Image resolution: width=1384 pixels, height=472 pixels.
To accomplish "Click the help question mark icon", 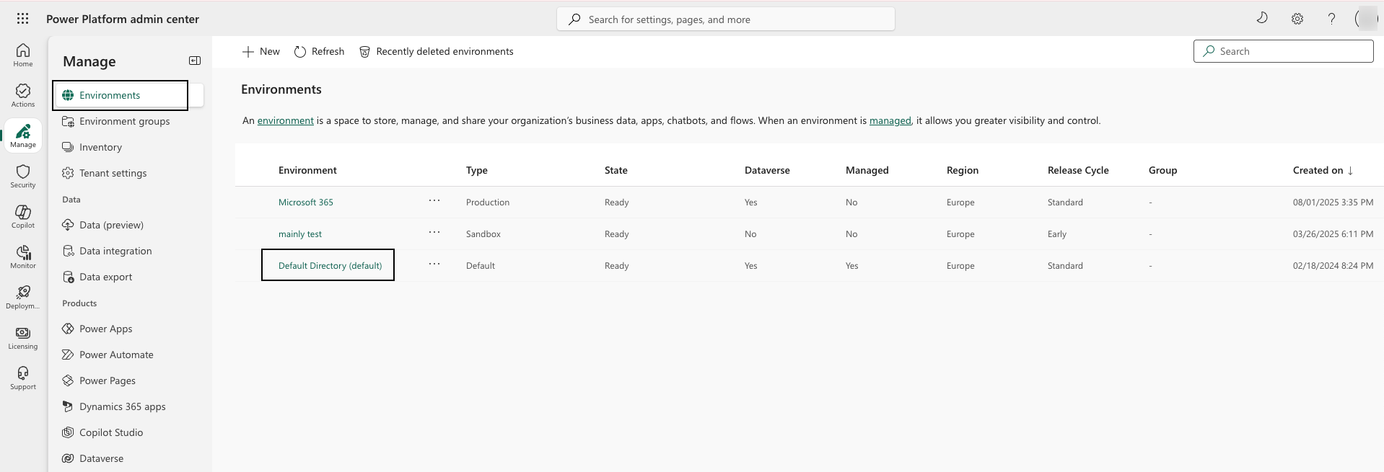I will (x=1331, y=19).
